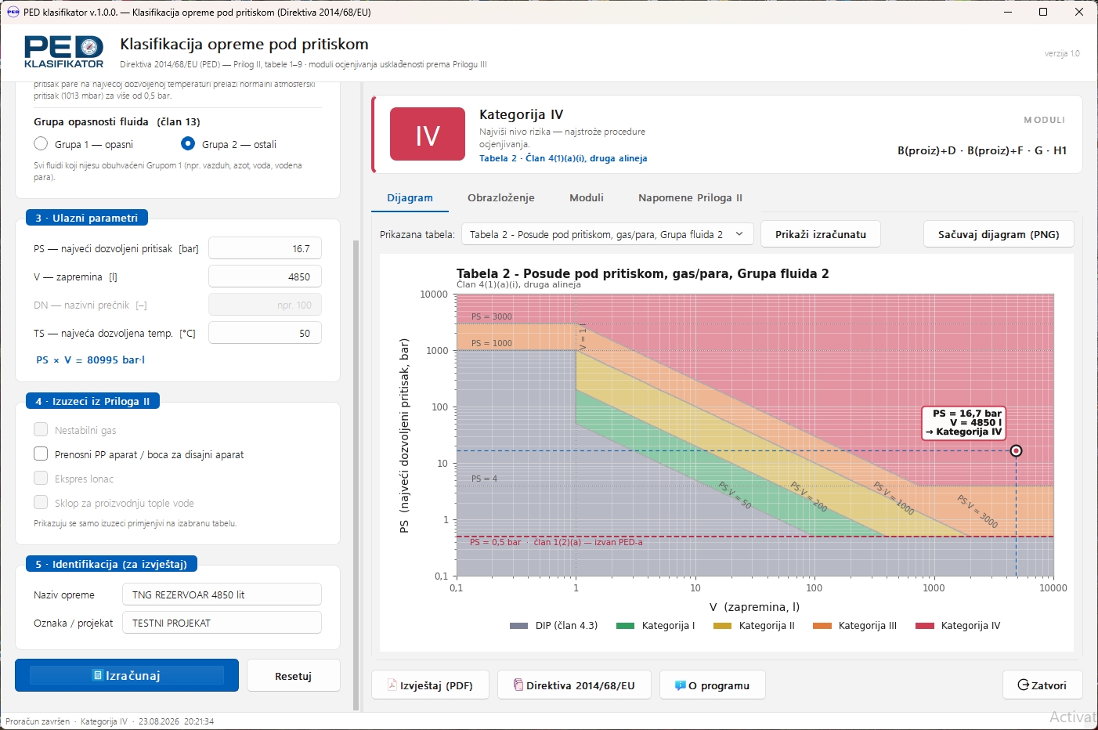Image resolution: width=1098 pixels, height=730 pixels.
Task: Click the V zapremina input field
Action: pyautogui.click(x=265, y=276)
